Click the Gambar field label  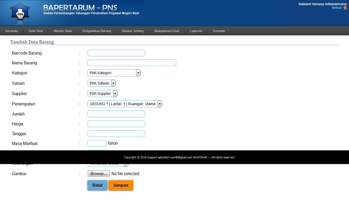click(19, 174)
